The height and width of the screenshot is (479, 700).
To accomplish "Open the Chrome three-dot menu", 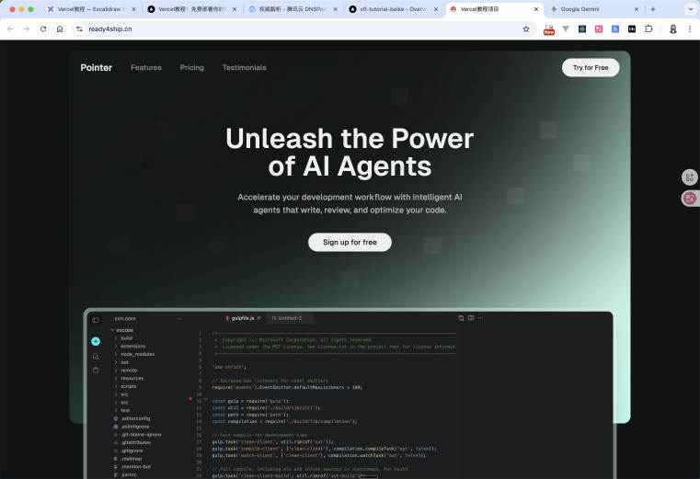I will 690,29.
